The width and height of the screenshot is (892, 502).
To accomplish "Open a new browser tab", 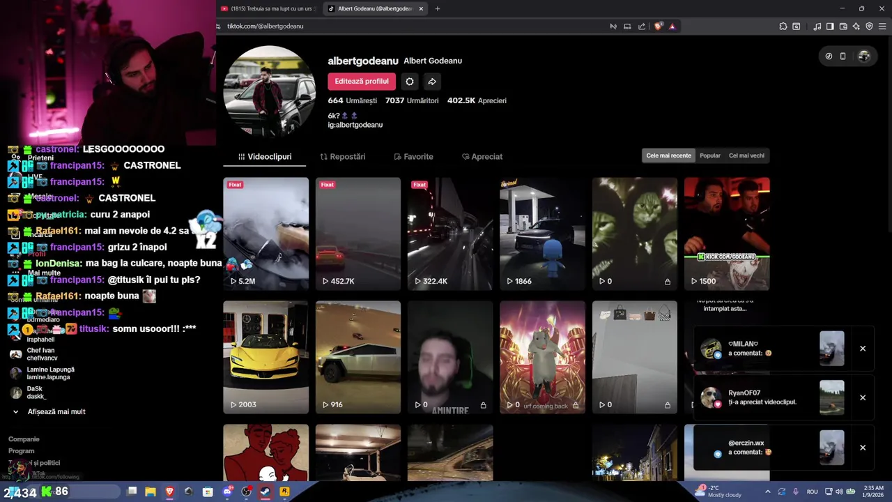I will point(438,8).
